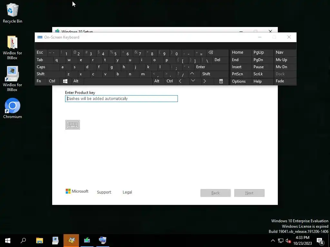Open the Support link in Setup
Viewport: 330px width, 247px height.
click(x=104, y=192)
